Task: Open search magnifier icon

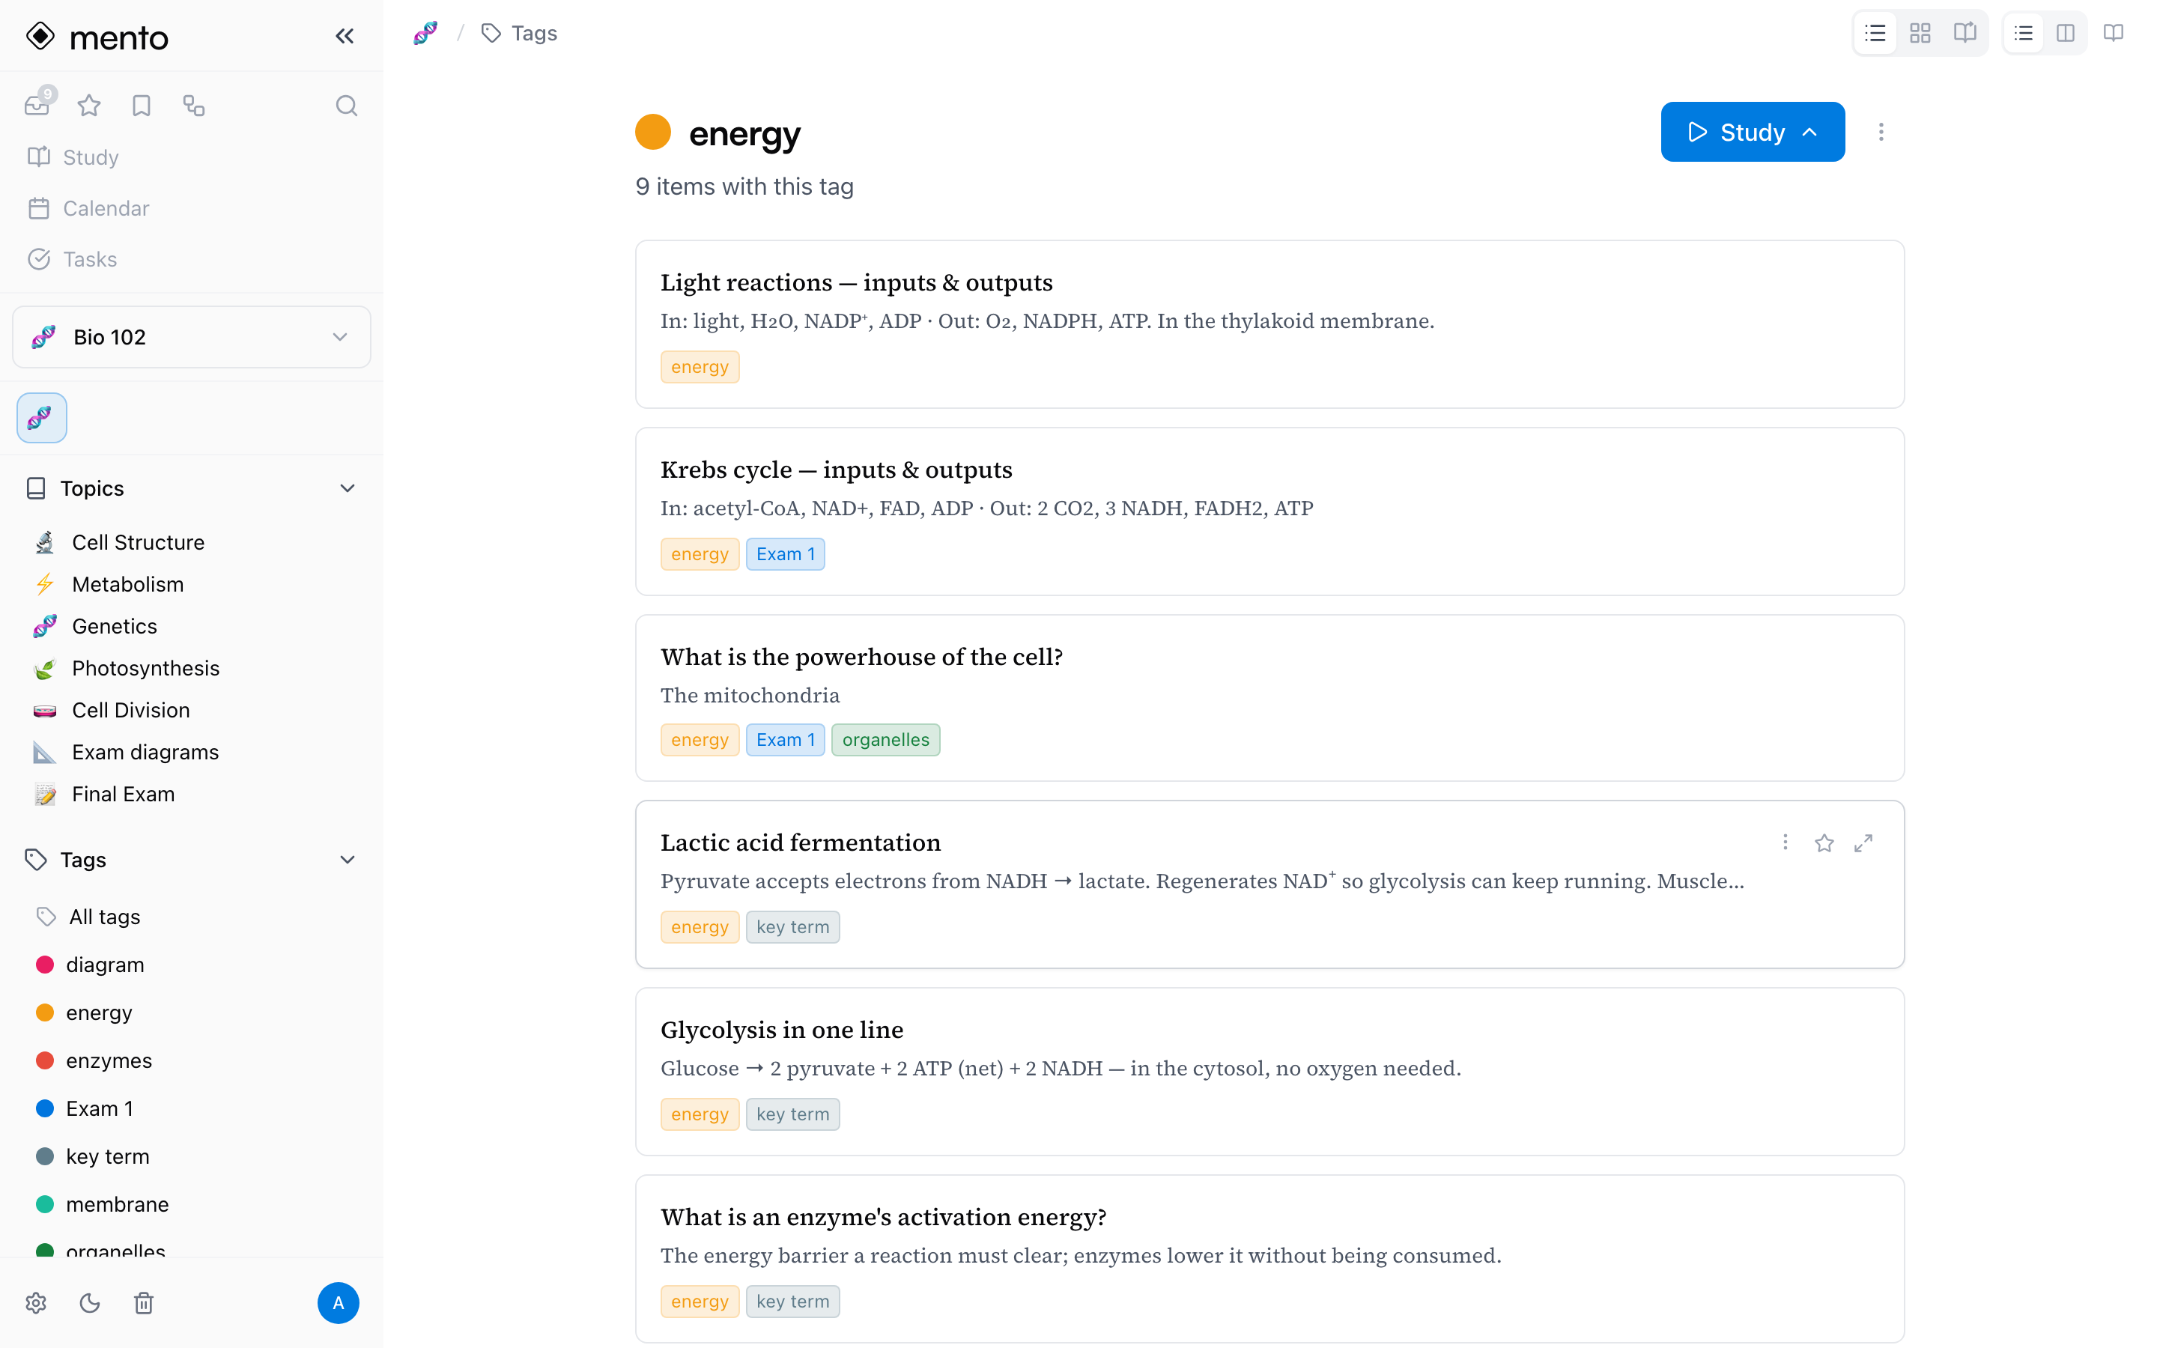Action: pos(347,106)
